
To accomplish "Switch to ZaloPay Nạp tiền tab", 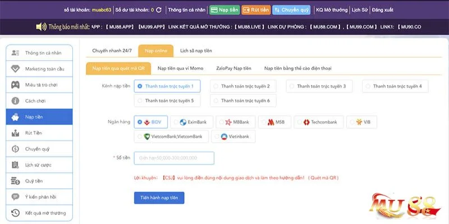I will pyautogui.click(x=233, y=68).
